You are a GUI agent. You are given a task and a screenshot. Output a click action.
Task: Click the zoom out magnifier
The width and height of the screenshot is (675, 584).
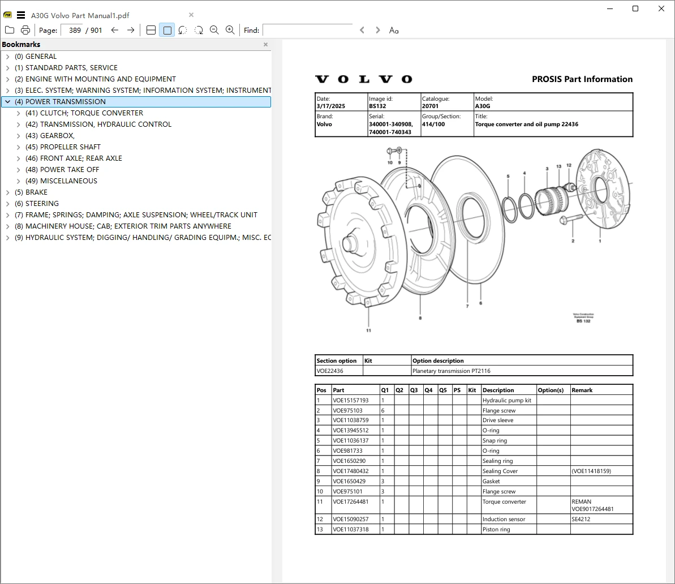click(x=214, y=30)
